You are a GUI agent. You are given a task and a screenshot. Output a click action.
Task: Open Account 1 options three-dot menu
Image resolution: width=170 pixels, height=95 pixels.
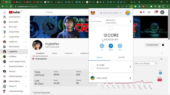tap(131, 21)
